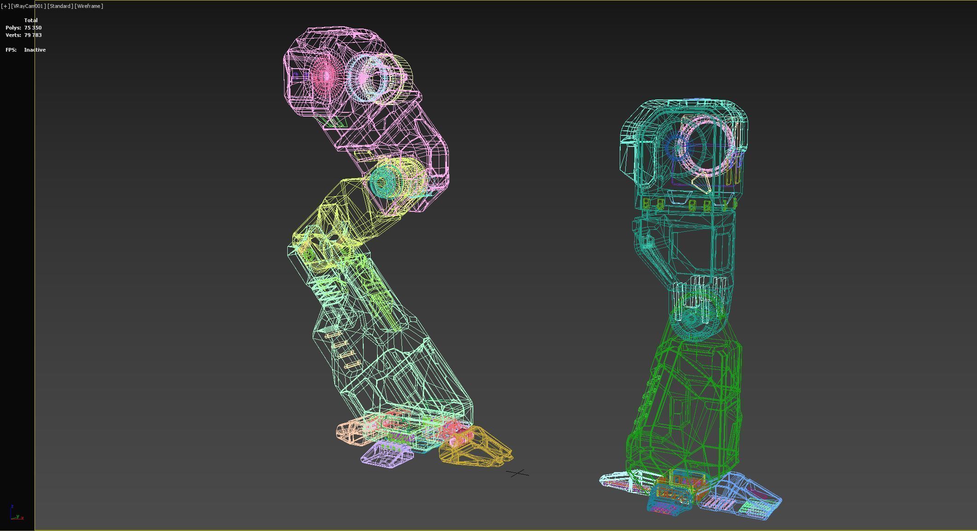This screenshot has height=531, width=977.
Task: Click the Verts value 79 783
Action: point(33,35)
